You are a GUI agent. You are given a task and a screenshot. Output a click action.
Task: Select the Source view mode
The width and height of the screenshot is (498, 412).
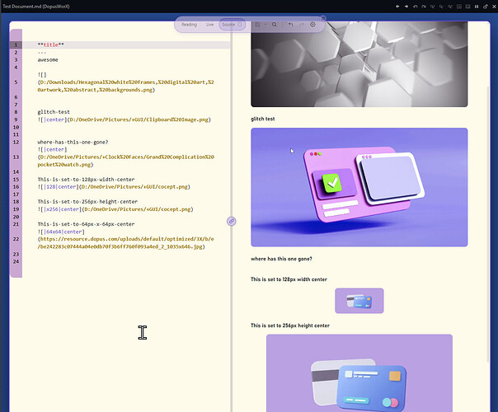(x=232, y=25)
